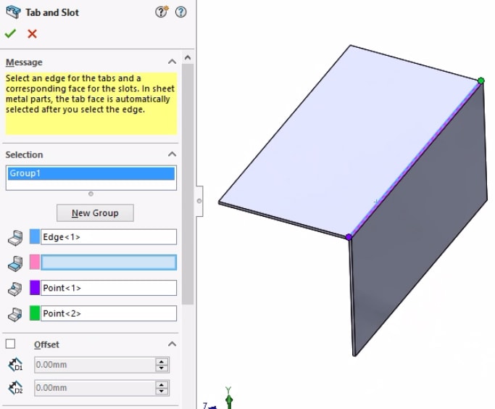Click the PropertyManager vertical scrollbar thumb

point(188,183)
